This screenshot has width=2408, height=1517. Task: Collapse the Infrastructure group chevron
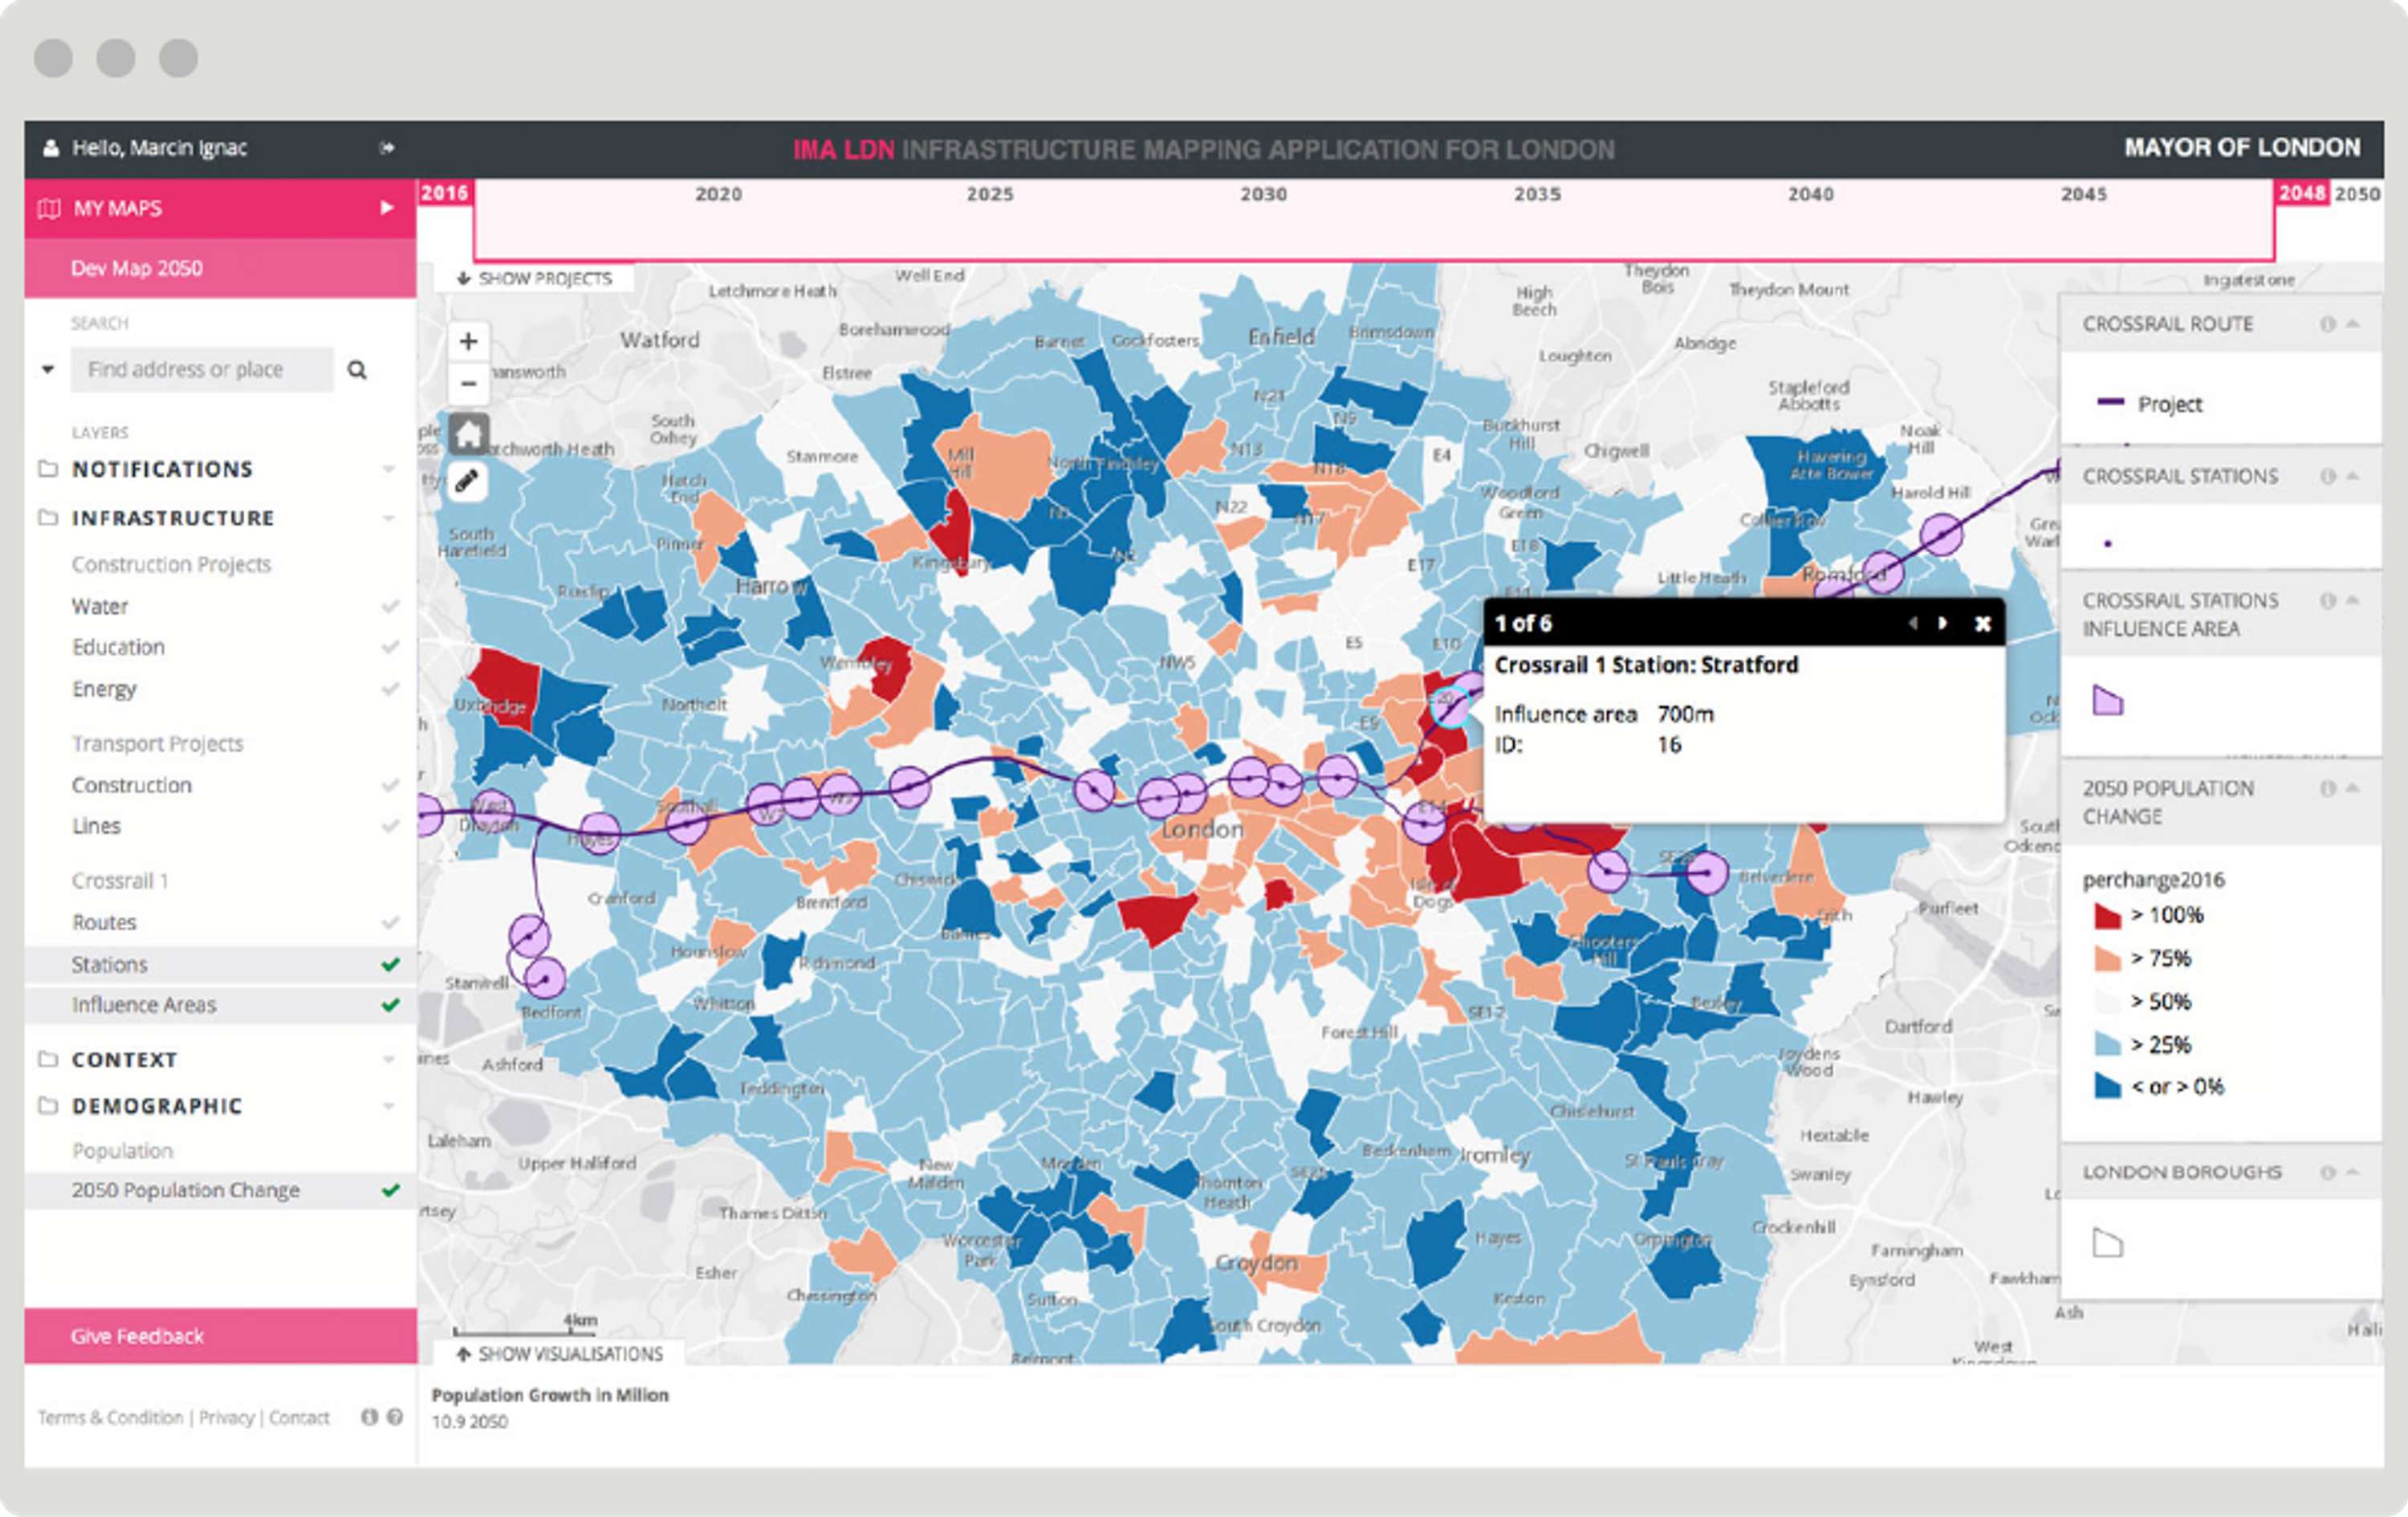[x=388, y=518]
